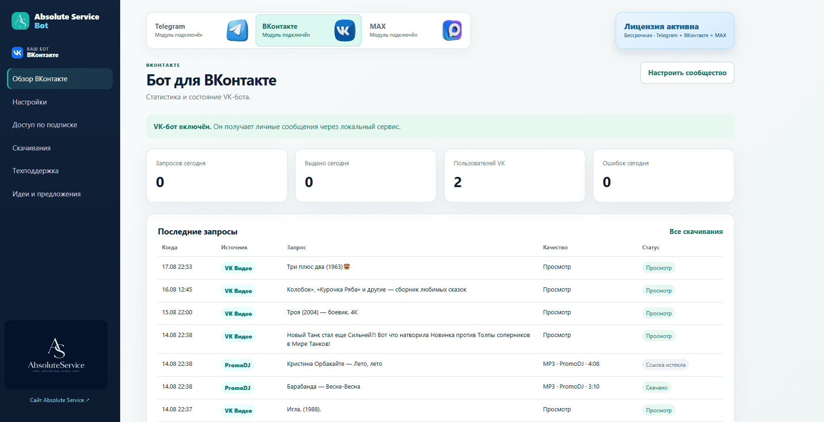Select the ВКонтакте module tab

(309, 31)
